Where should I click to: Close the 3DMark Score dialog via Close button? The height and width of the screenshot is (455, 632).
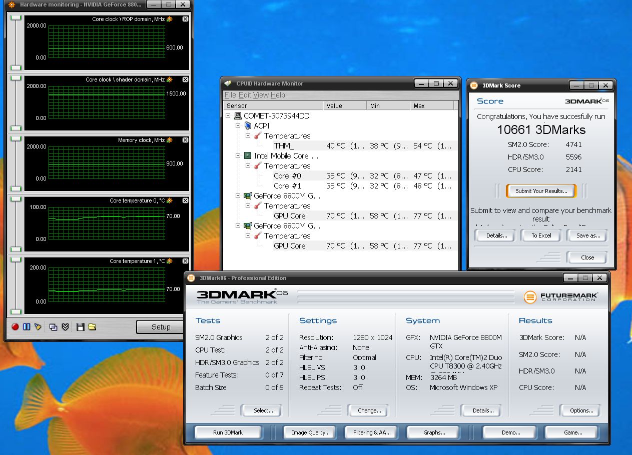[587, 257]
